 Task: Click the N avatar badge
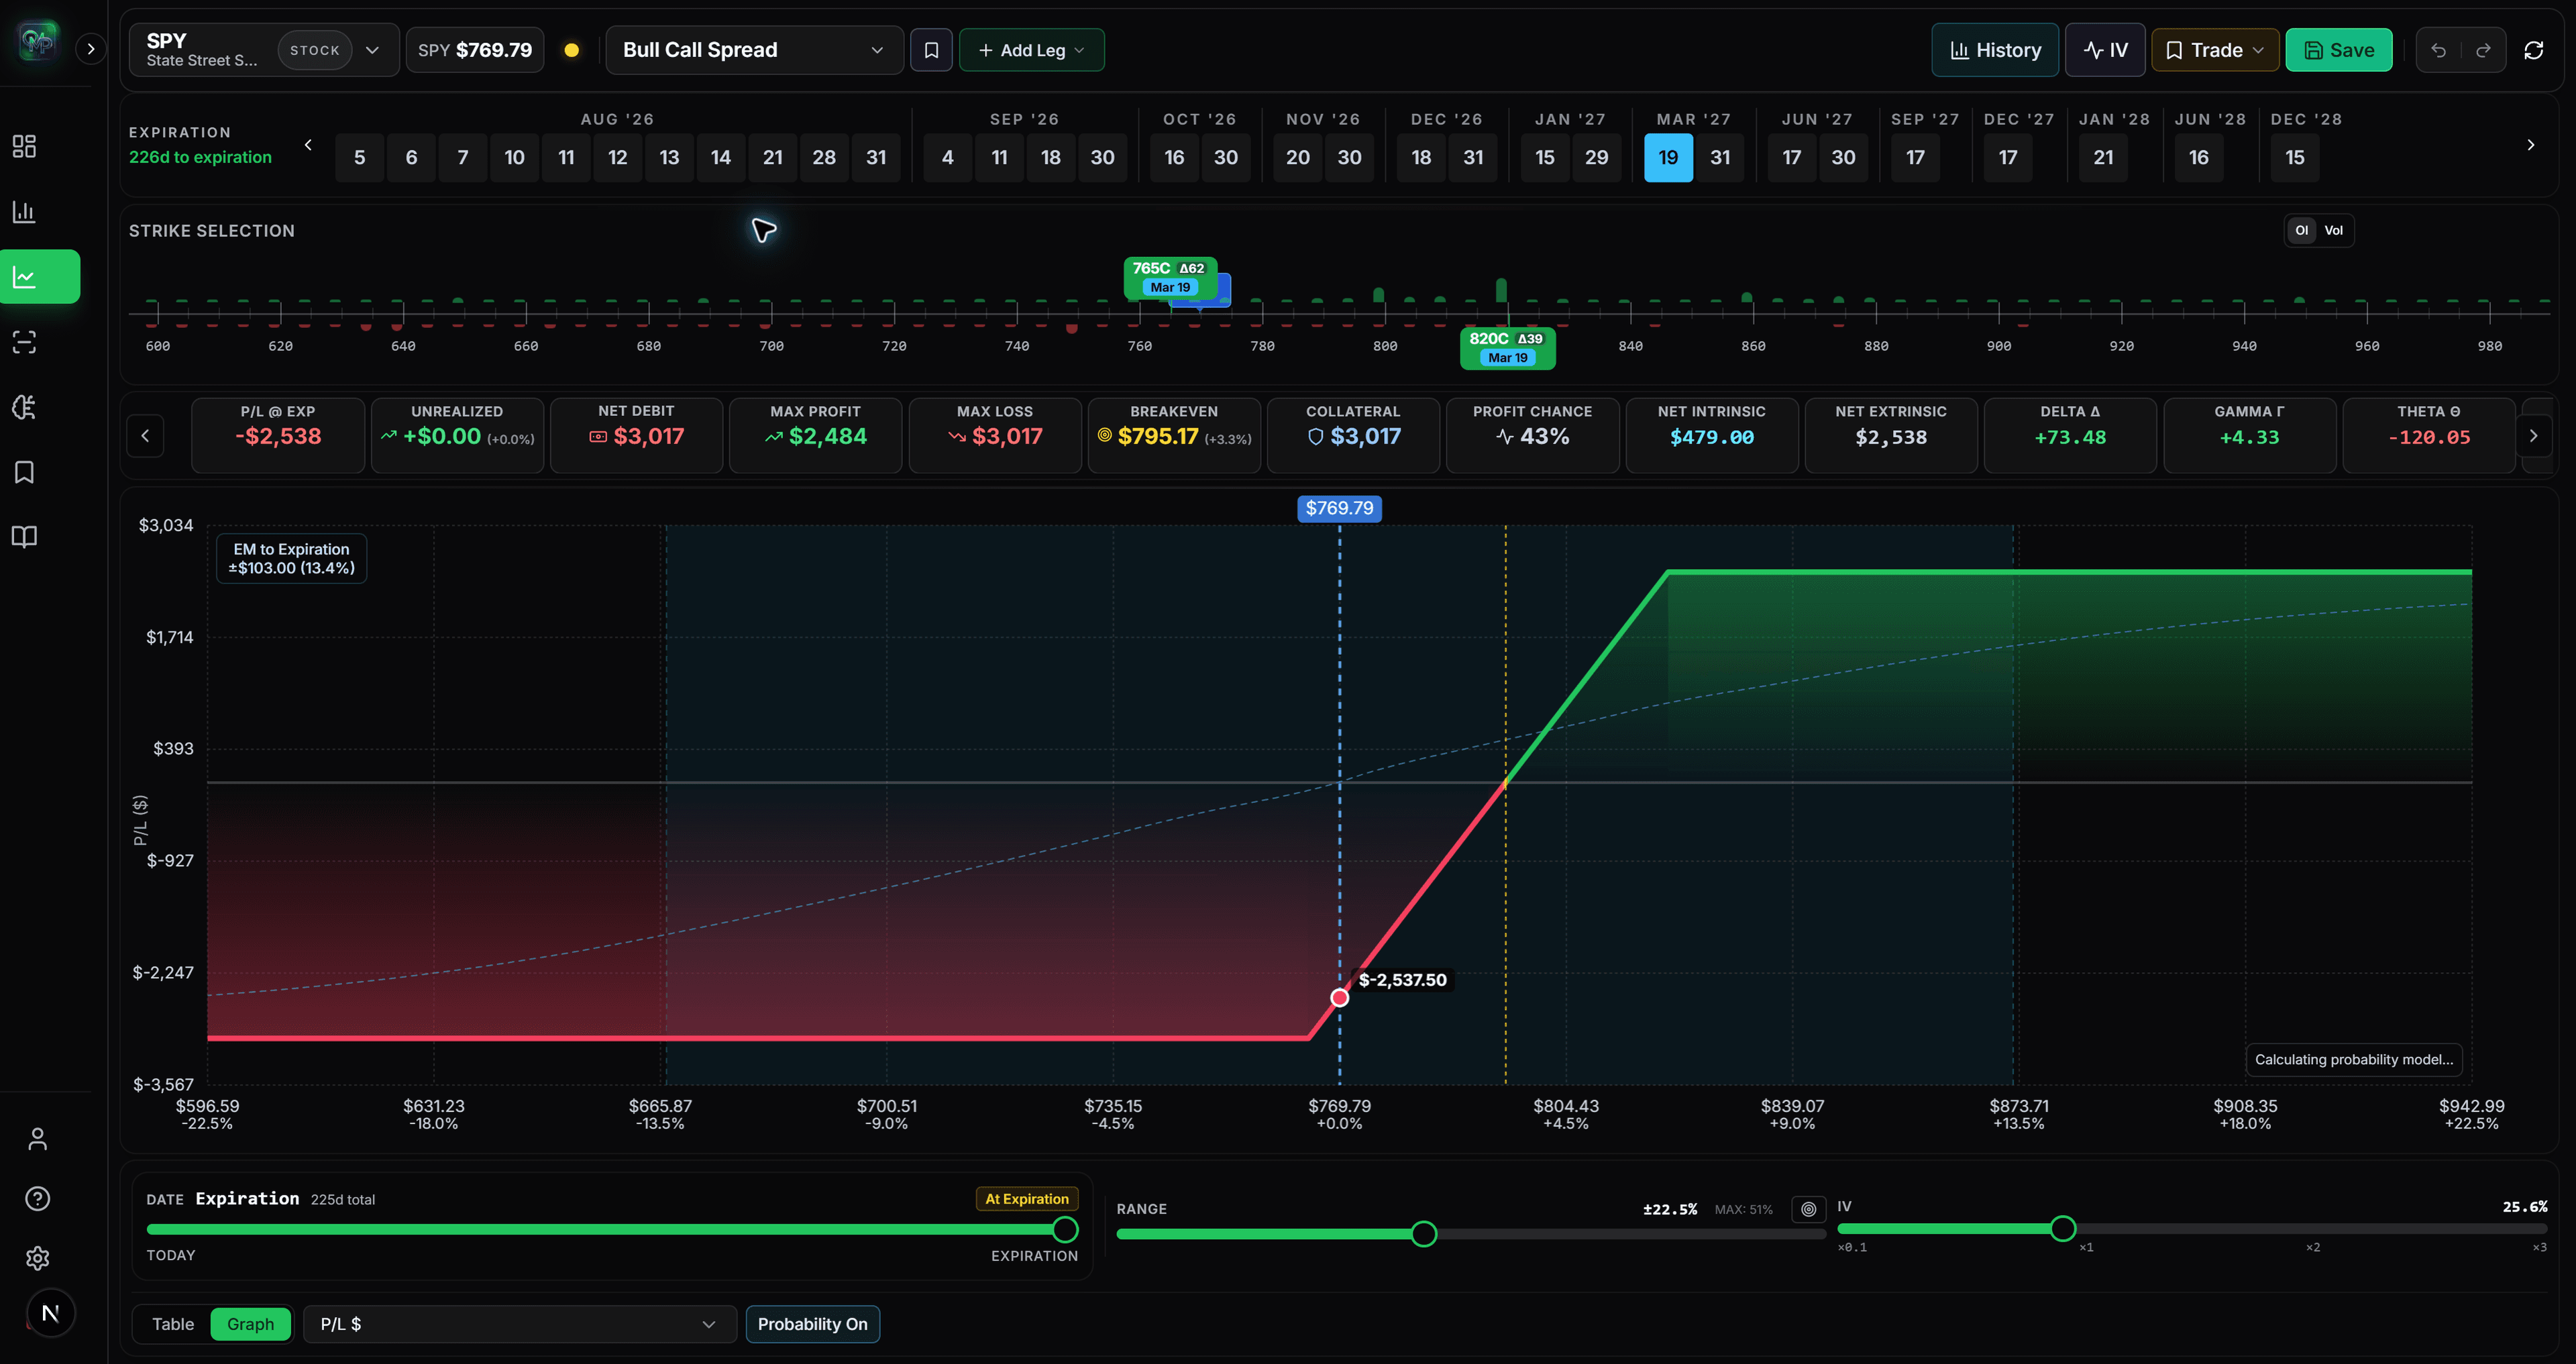click(50, 1313)
